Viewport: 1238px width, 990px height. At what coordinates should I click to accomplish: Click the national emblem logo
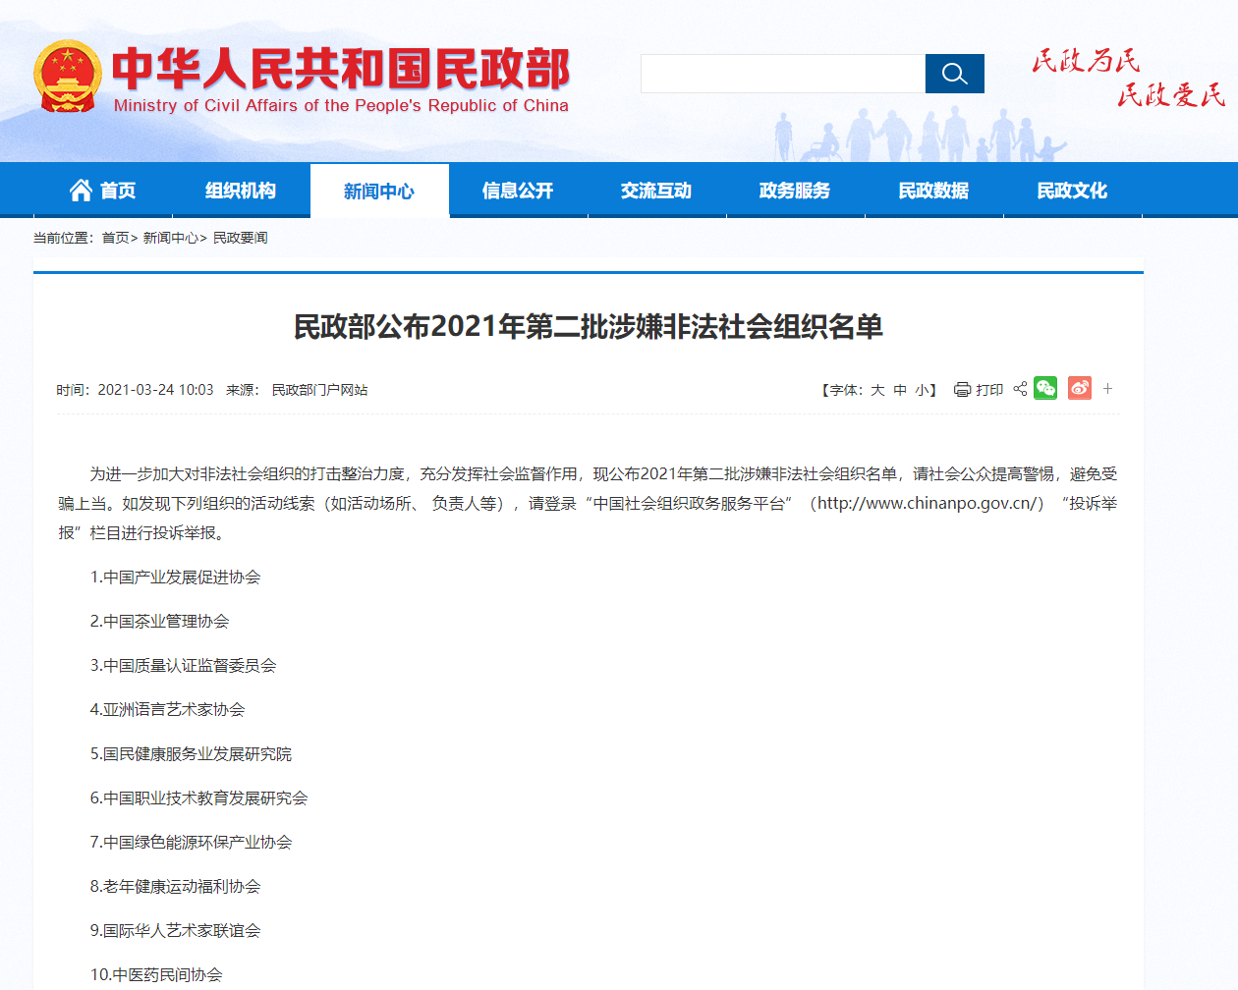pos(67,77)
